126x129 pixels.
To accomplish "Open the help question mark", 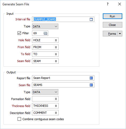I will 108,4.
